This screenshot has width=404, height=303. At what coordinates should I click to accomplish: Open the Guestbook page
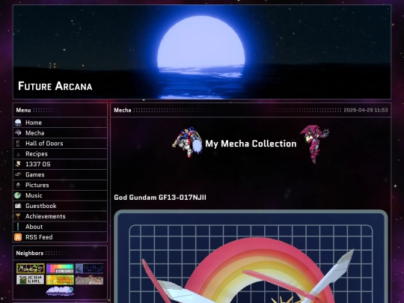[60, 206]
